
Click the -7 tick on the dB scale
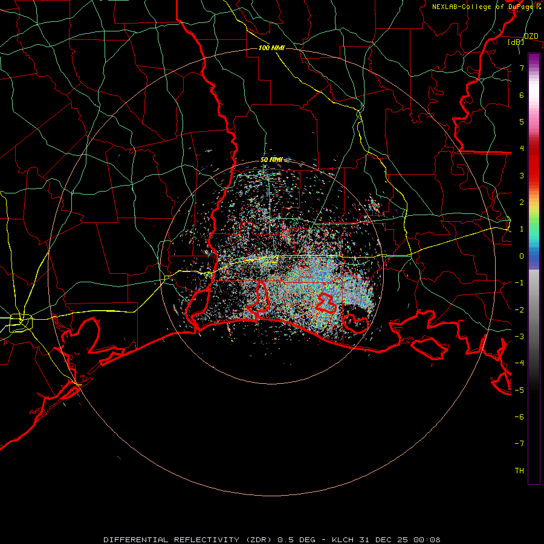tap(519, 444)
